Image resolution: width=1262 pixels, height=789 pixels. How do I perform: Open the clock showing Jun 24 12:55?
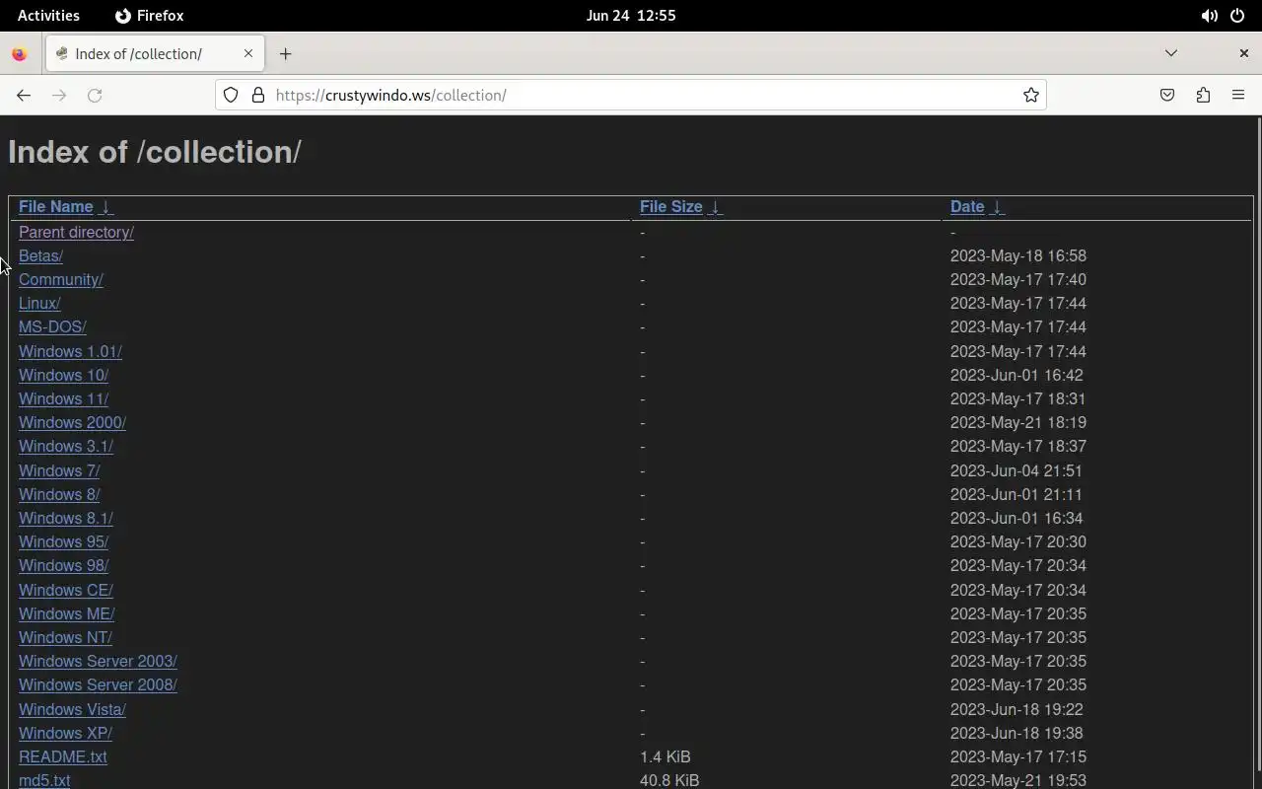[631, 16]
